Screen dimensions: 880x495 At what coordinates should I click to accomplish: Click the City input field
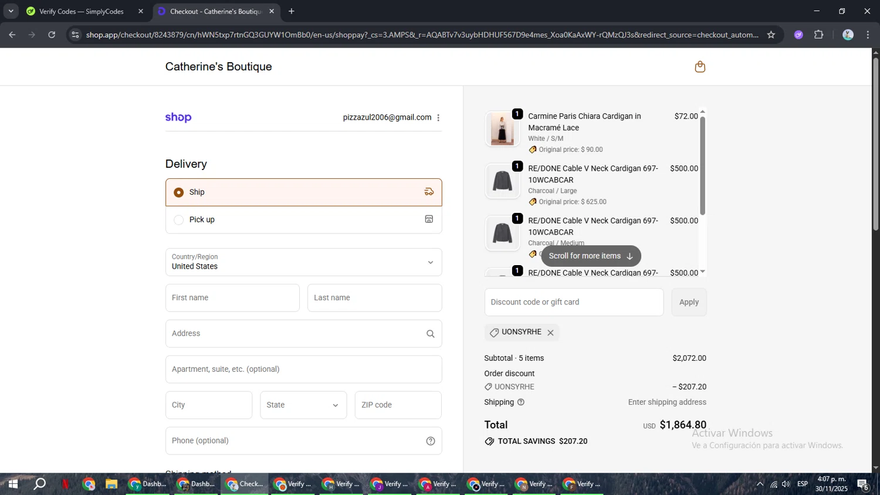point(209,405)
